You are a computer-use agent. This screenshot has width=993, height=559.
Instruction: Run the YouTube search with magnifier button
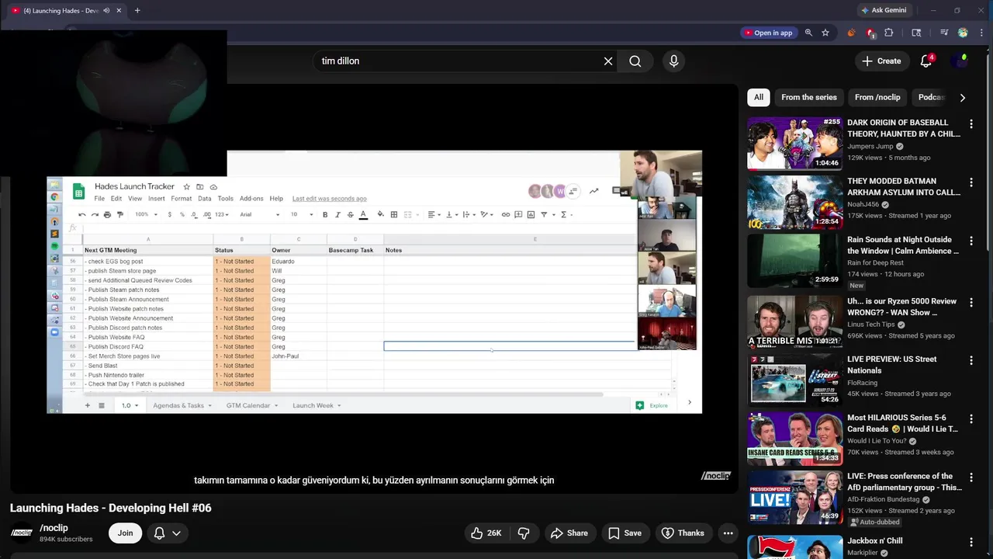click(635, 61)
